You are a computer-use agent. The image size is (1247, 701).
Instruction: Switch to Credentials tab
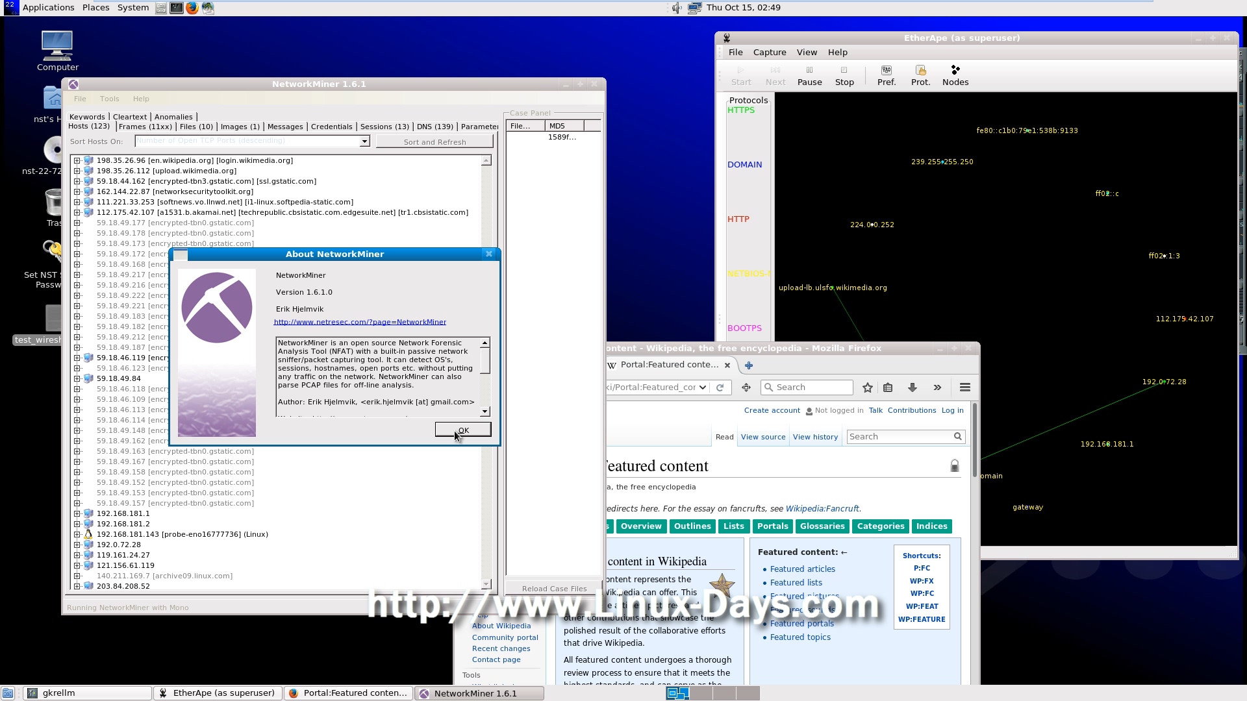pyautogui.click(x=331, y=127)
